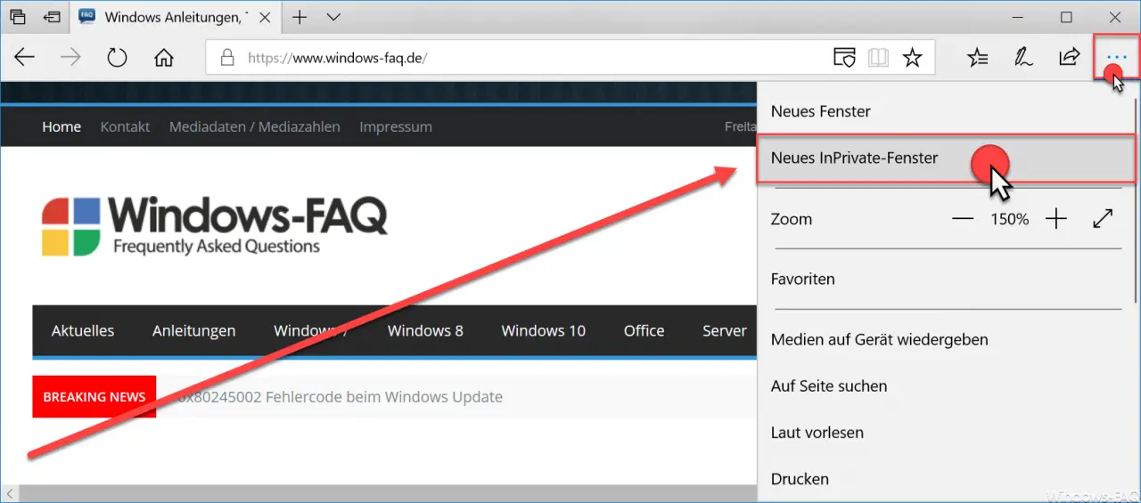
Task: Maximize the browser window
Action: point(1067,17)
